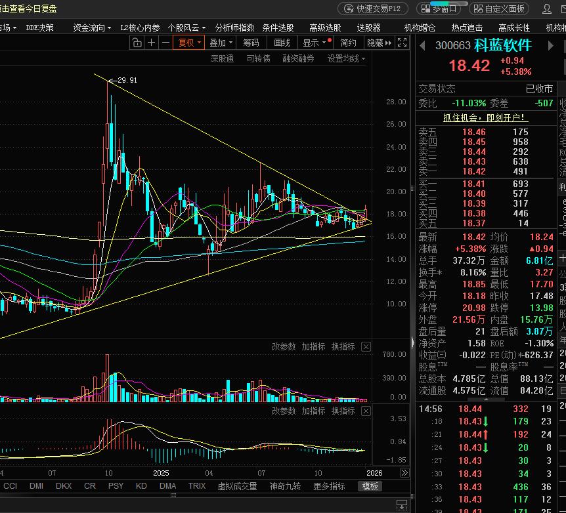Close the volume indicator panel
Screen dimensions: 566x513
[366, 346]
